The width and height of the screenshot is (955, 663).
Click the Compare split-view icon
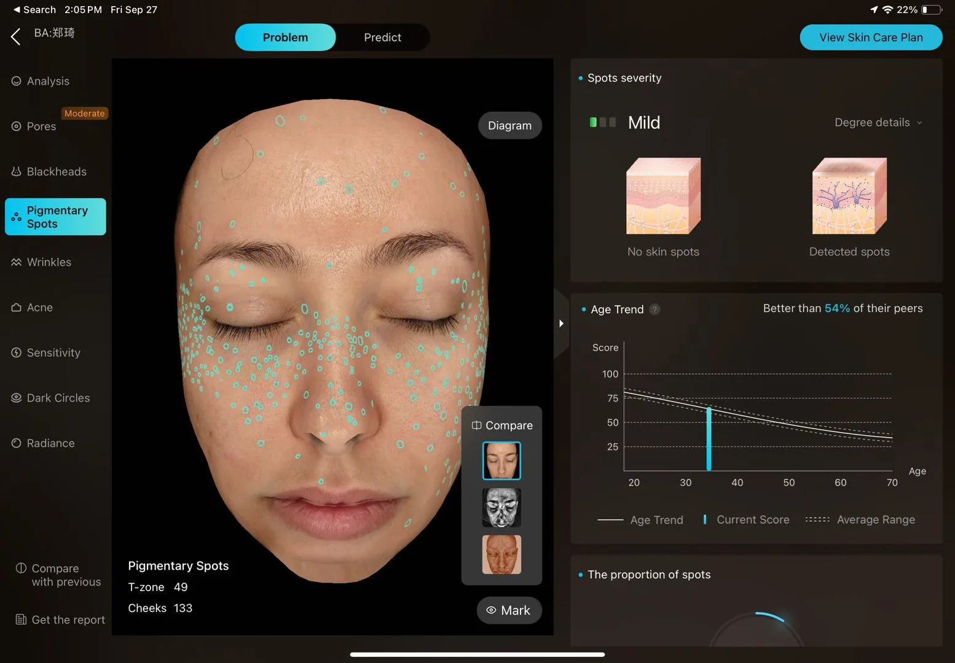point(476,425)
